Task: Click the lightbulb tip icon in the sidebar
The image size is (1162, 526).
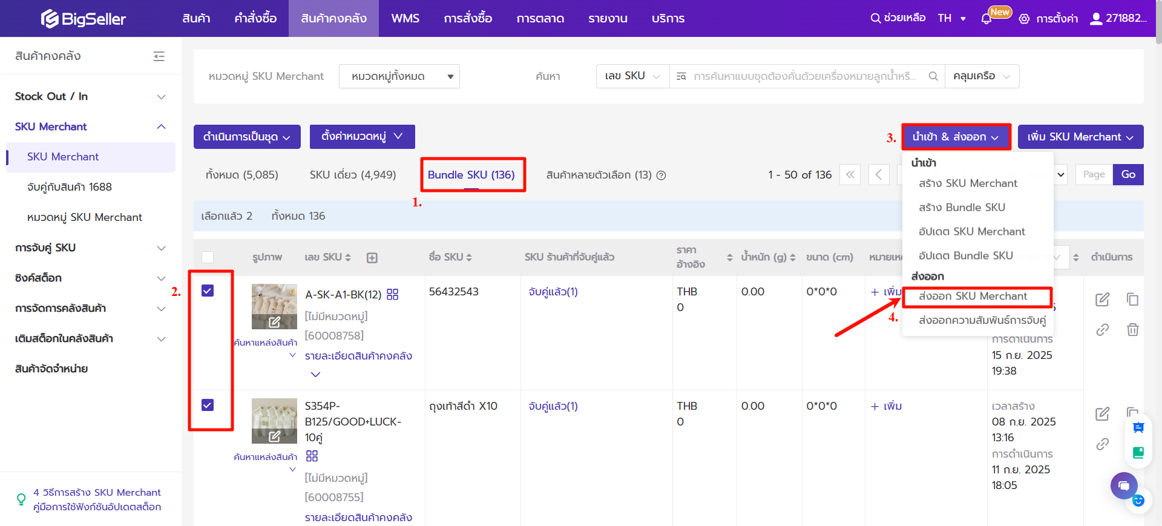Action: pyautogui.click(x=21, y=499)
